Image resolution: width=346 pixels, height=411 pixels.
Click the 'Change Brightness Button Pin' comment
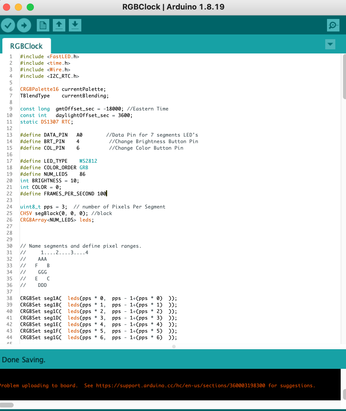153,141
